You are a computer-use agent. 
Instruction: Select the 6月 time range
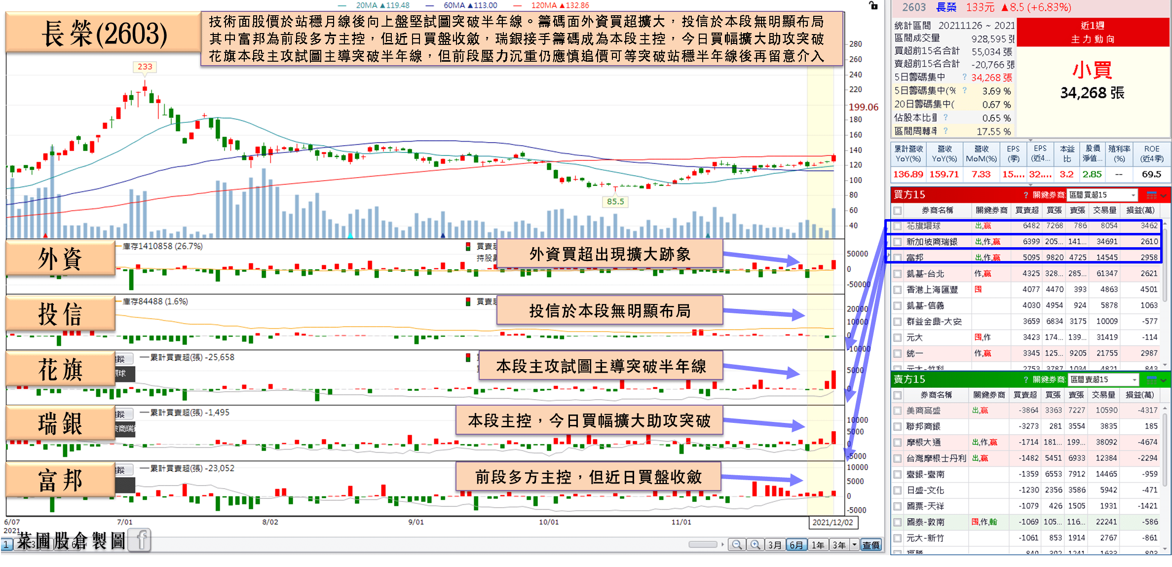point(796,545)
